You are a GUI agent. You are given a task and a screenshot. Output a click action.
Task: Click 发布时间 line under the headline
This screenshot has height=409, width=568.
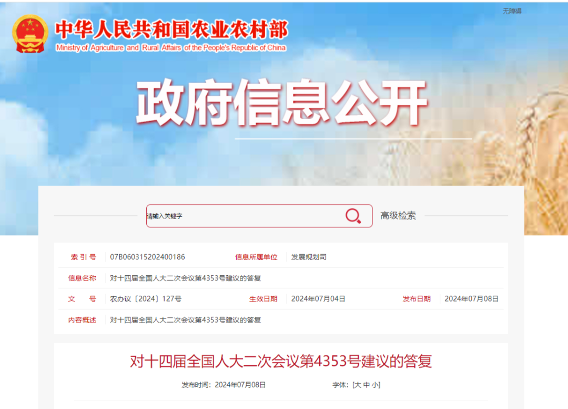tap(224, 385)
